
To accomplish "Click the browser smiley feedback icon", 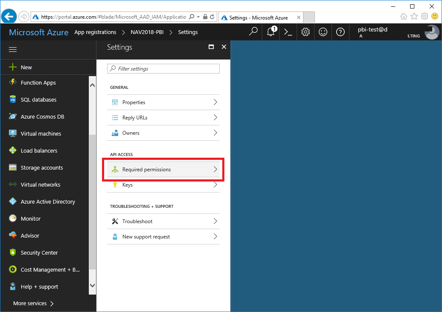I will click(x=435, y=16).
